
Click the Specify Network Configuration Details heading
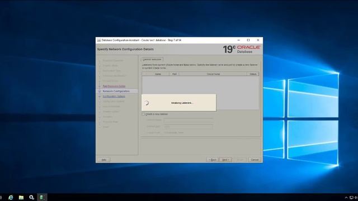tap(125, 49)
